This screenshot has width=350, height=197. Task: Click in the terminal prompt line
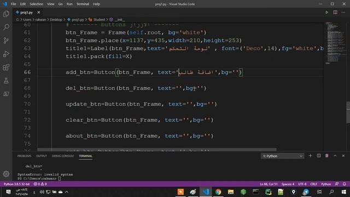click(x=39, y=178)
